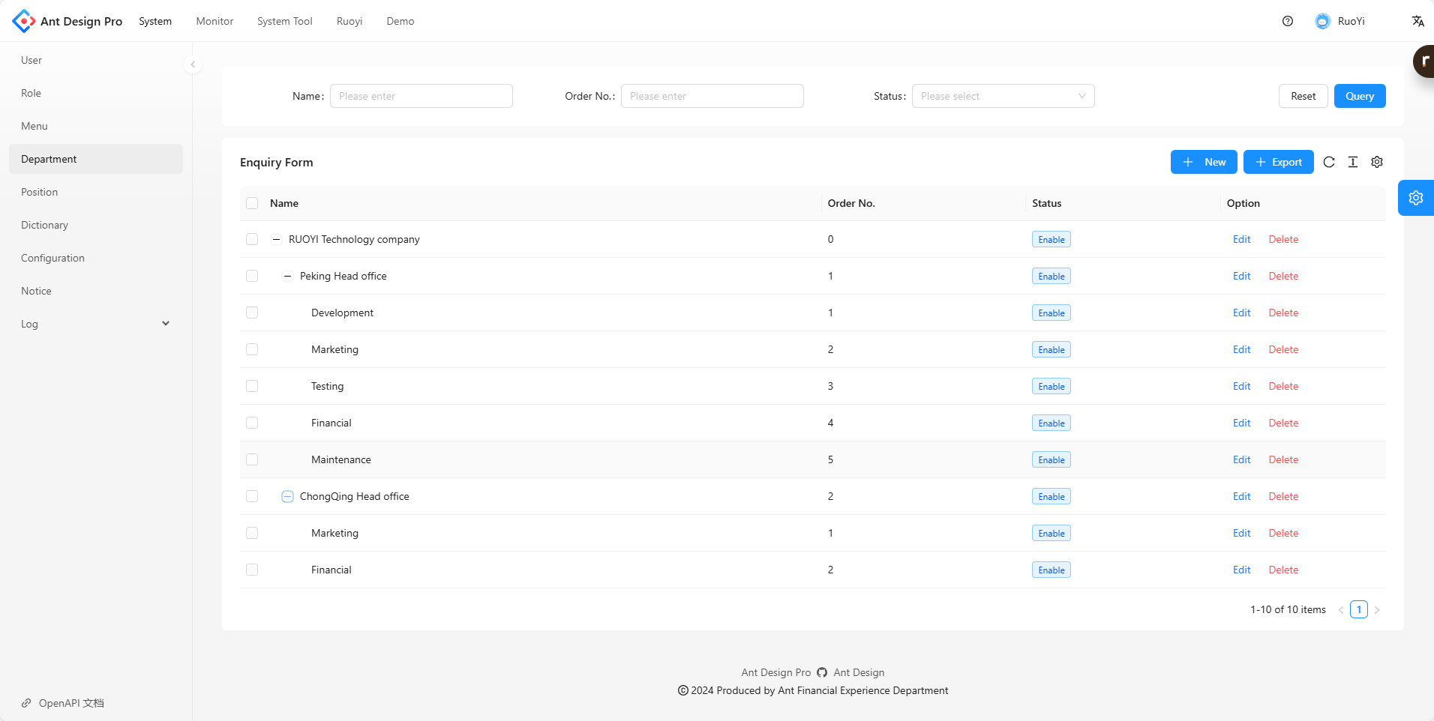
Task: Click the RuoYi user avatar
Action: click(1322, 21)
